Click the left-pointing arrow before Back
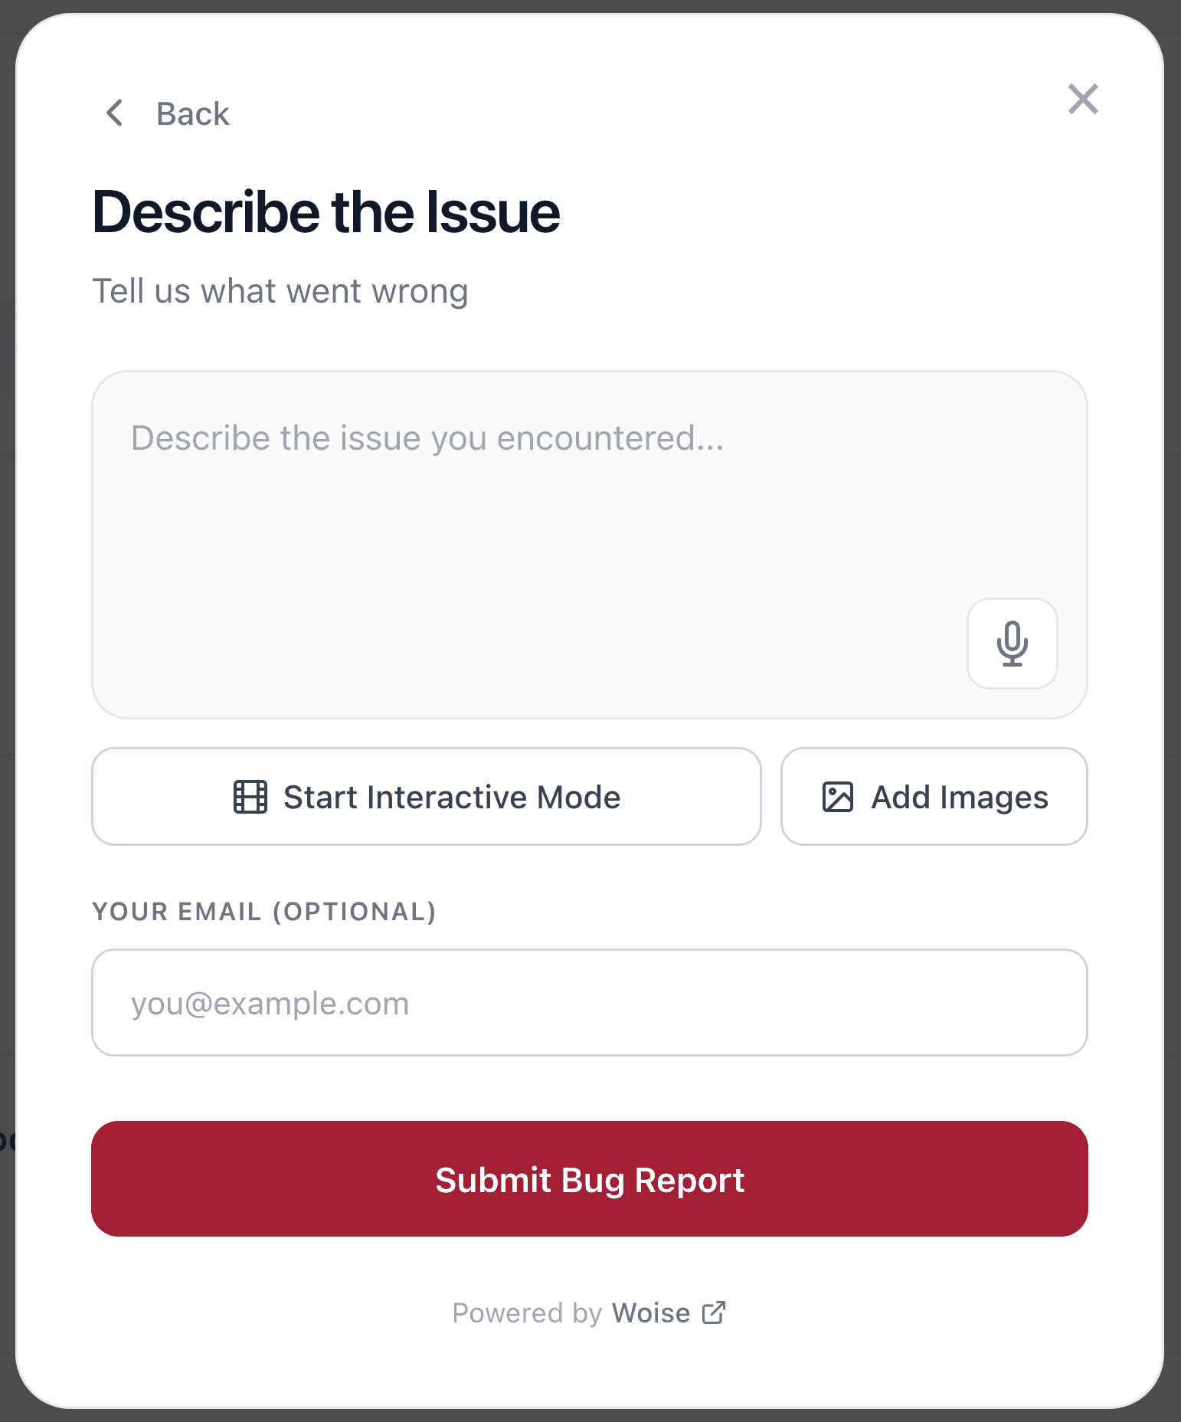This screenshot has height=1422, width=1181. point(114,113)
